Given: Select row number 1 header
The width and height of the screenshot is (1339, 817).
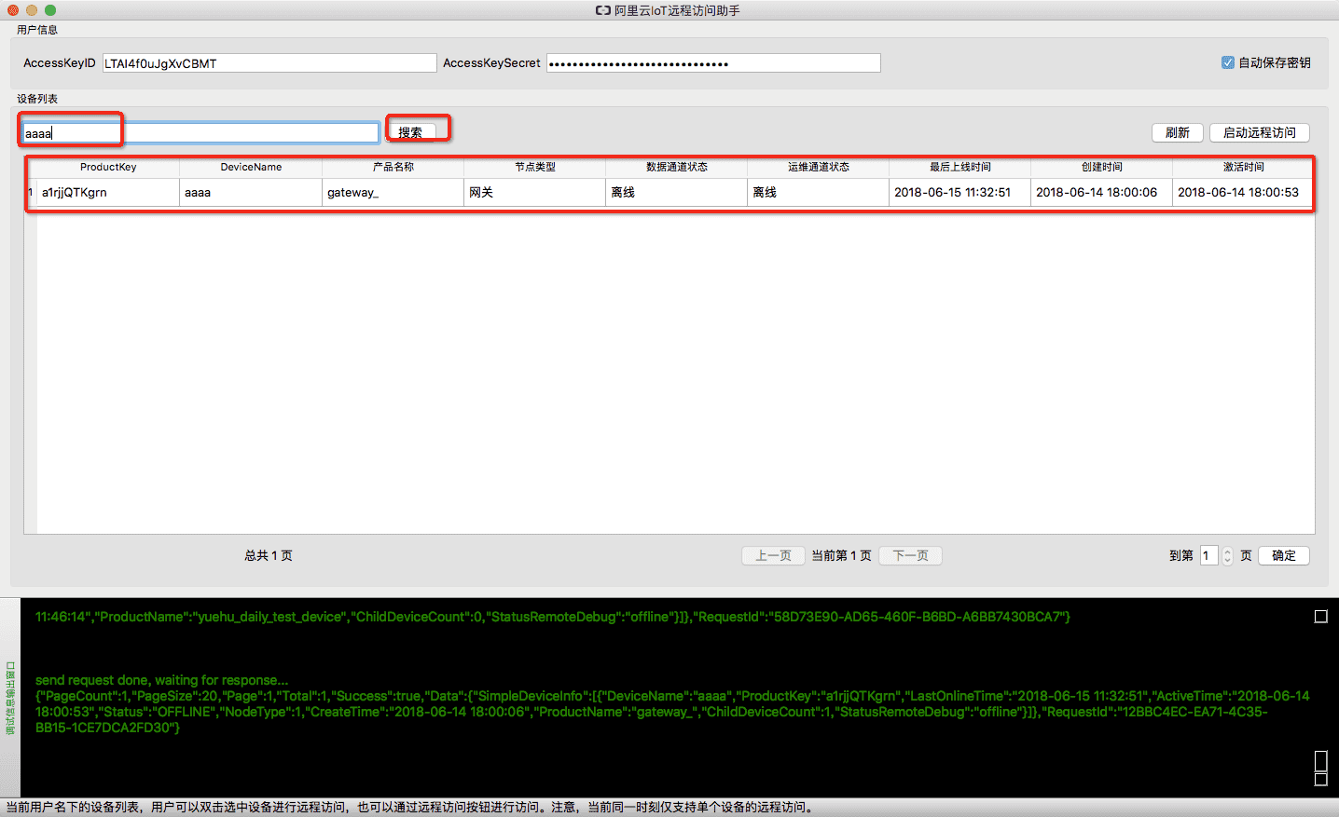Looking at the screenshot, I should [31, 193].
